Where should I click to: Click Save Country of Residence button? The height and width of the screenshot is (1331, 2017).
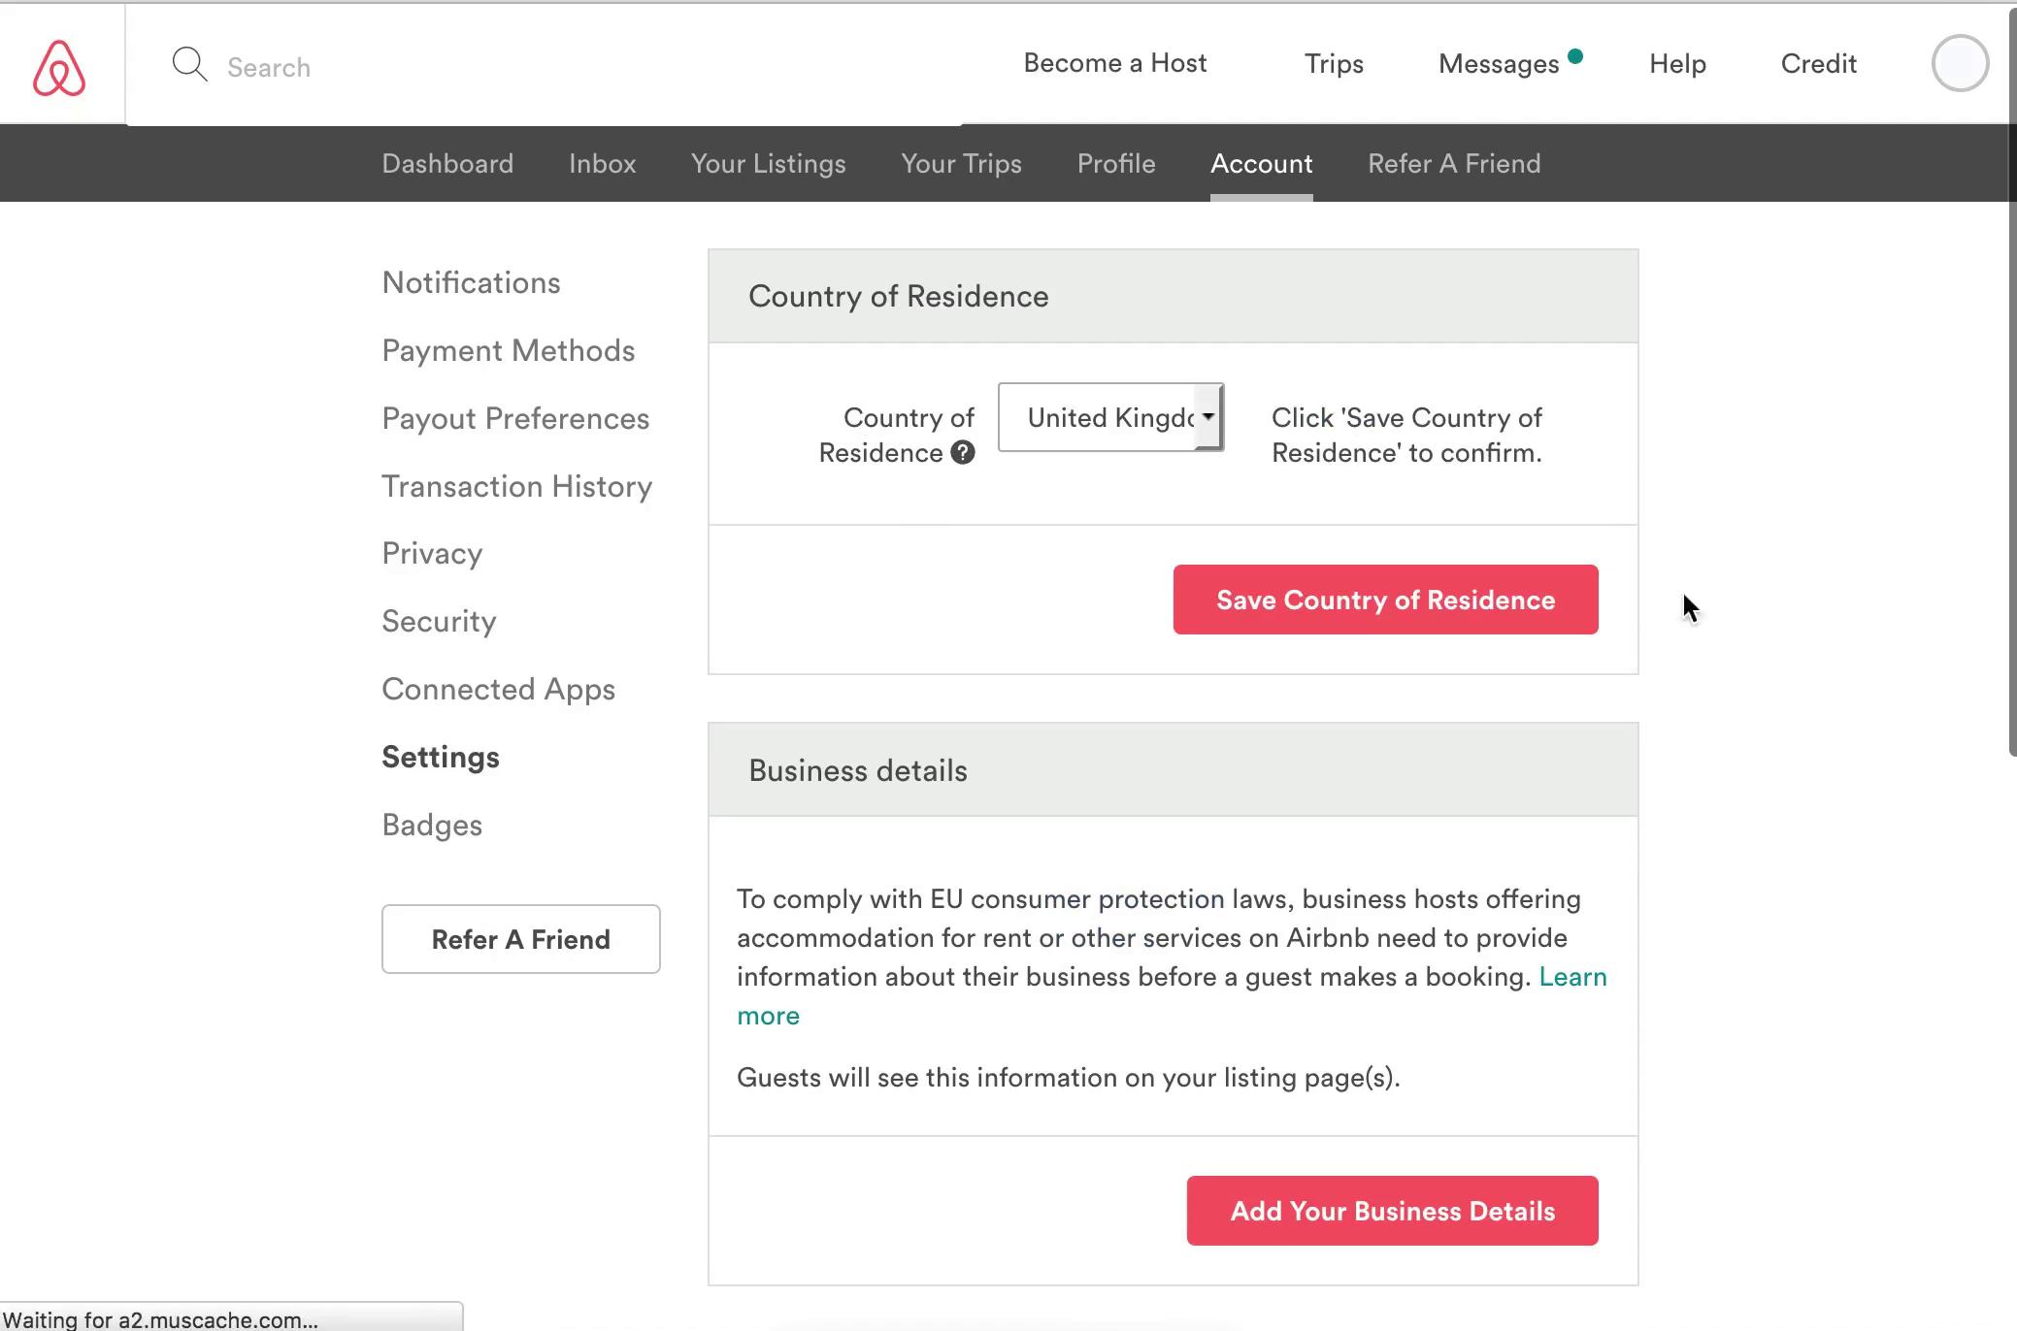coord(1384,600)
